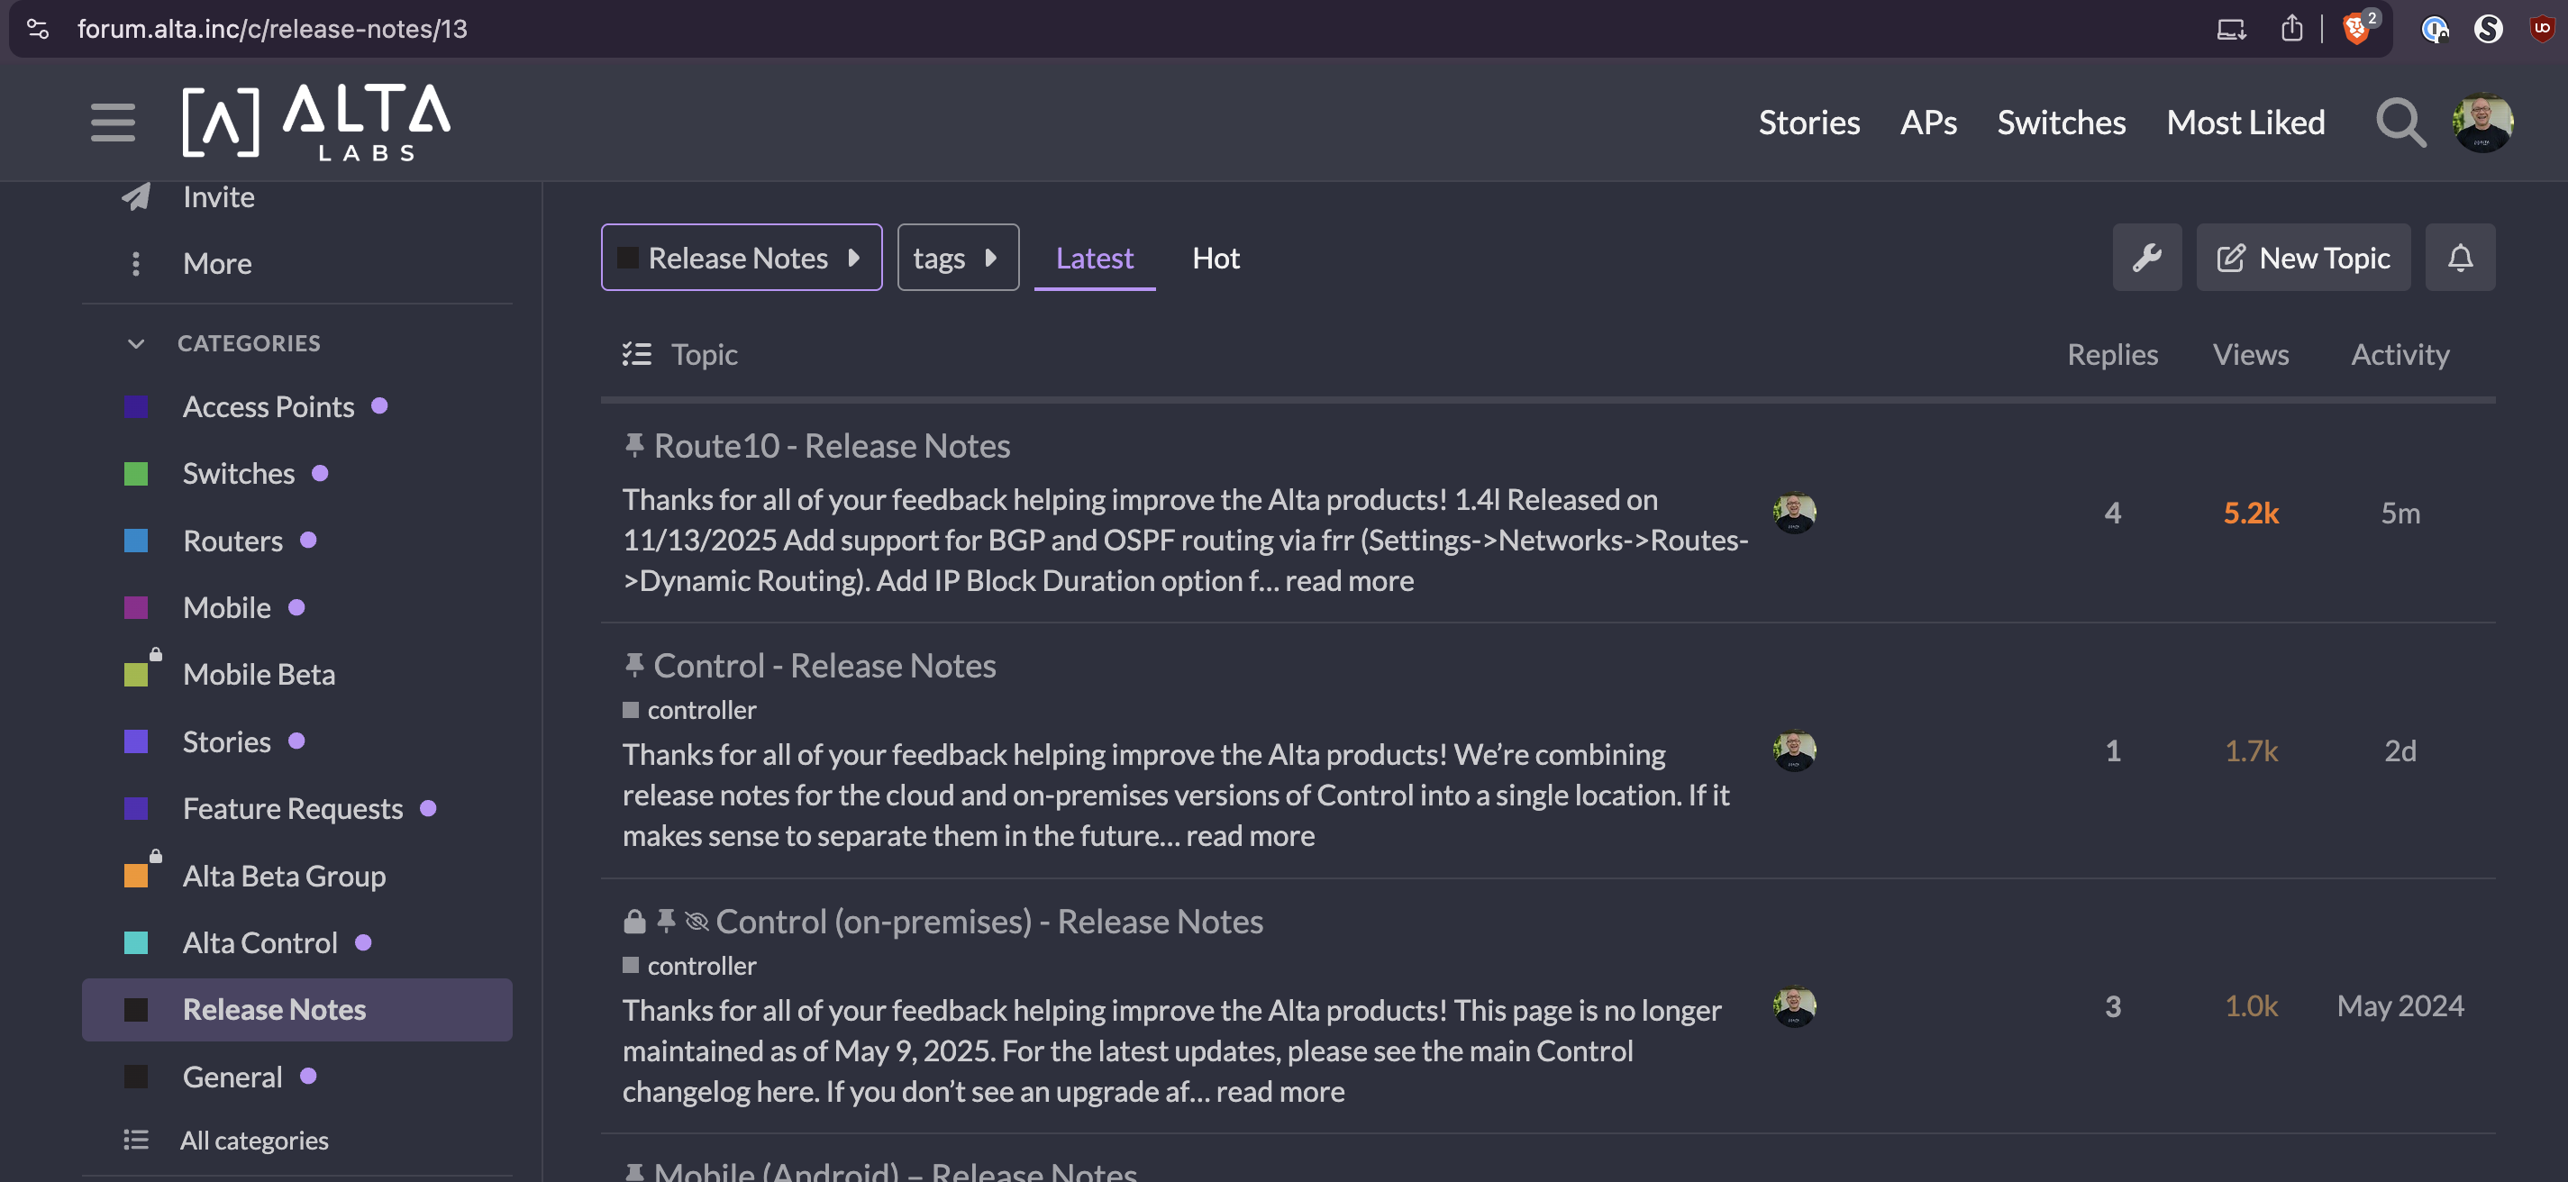Select the Latest tab
The height and width of the screenshot is (1182, 2568).
pos(1094,259)
